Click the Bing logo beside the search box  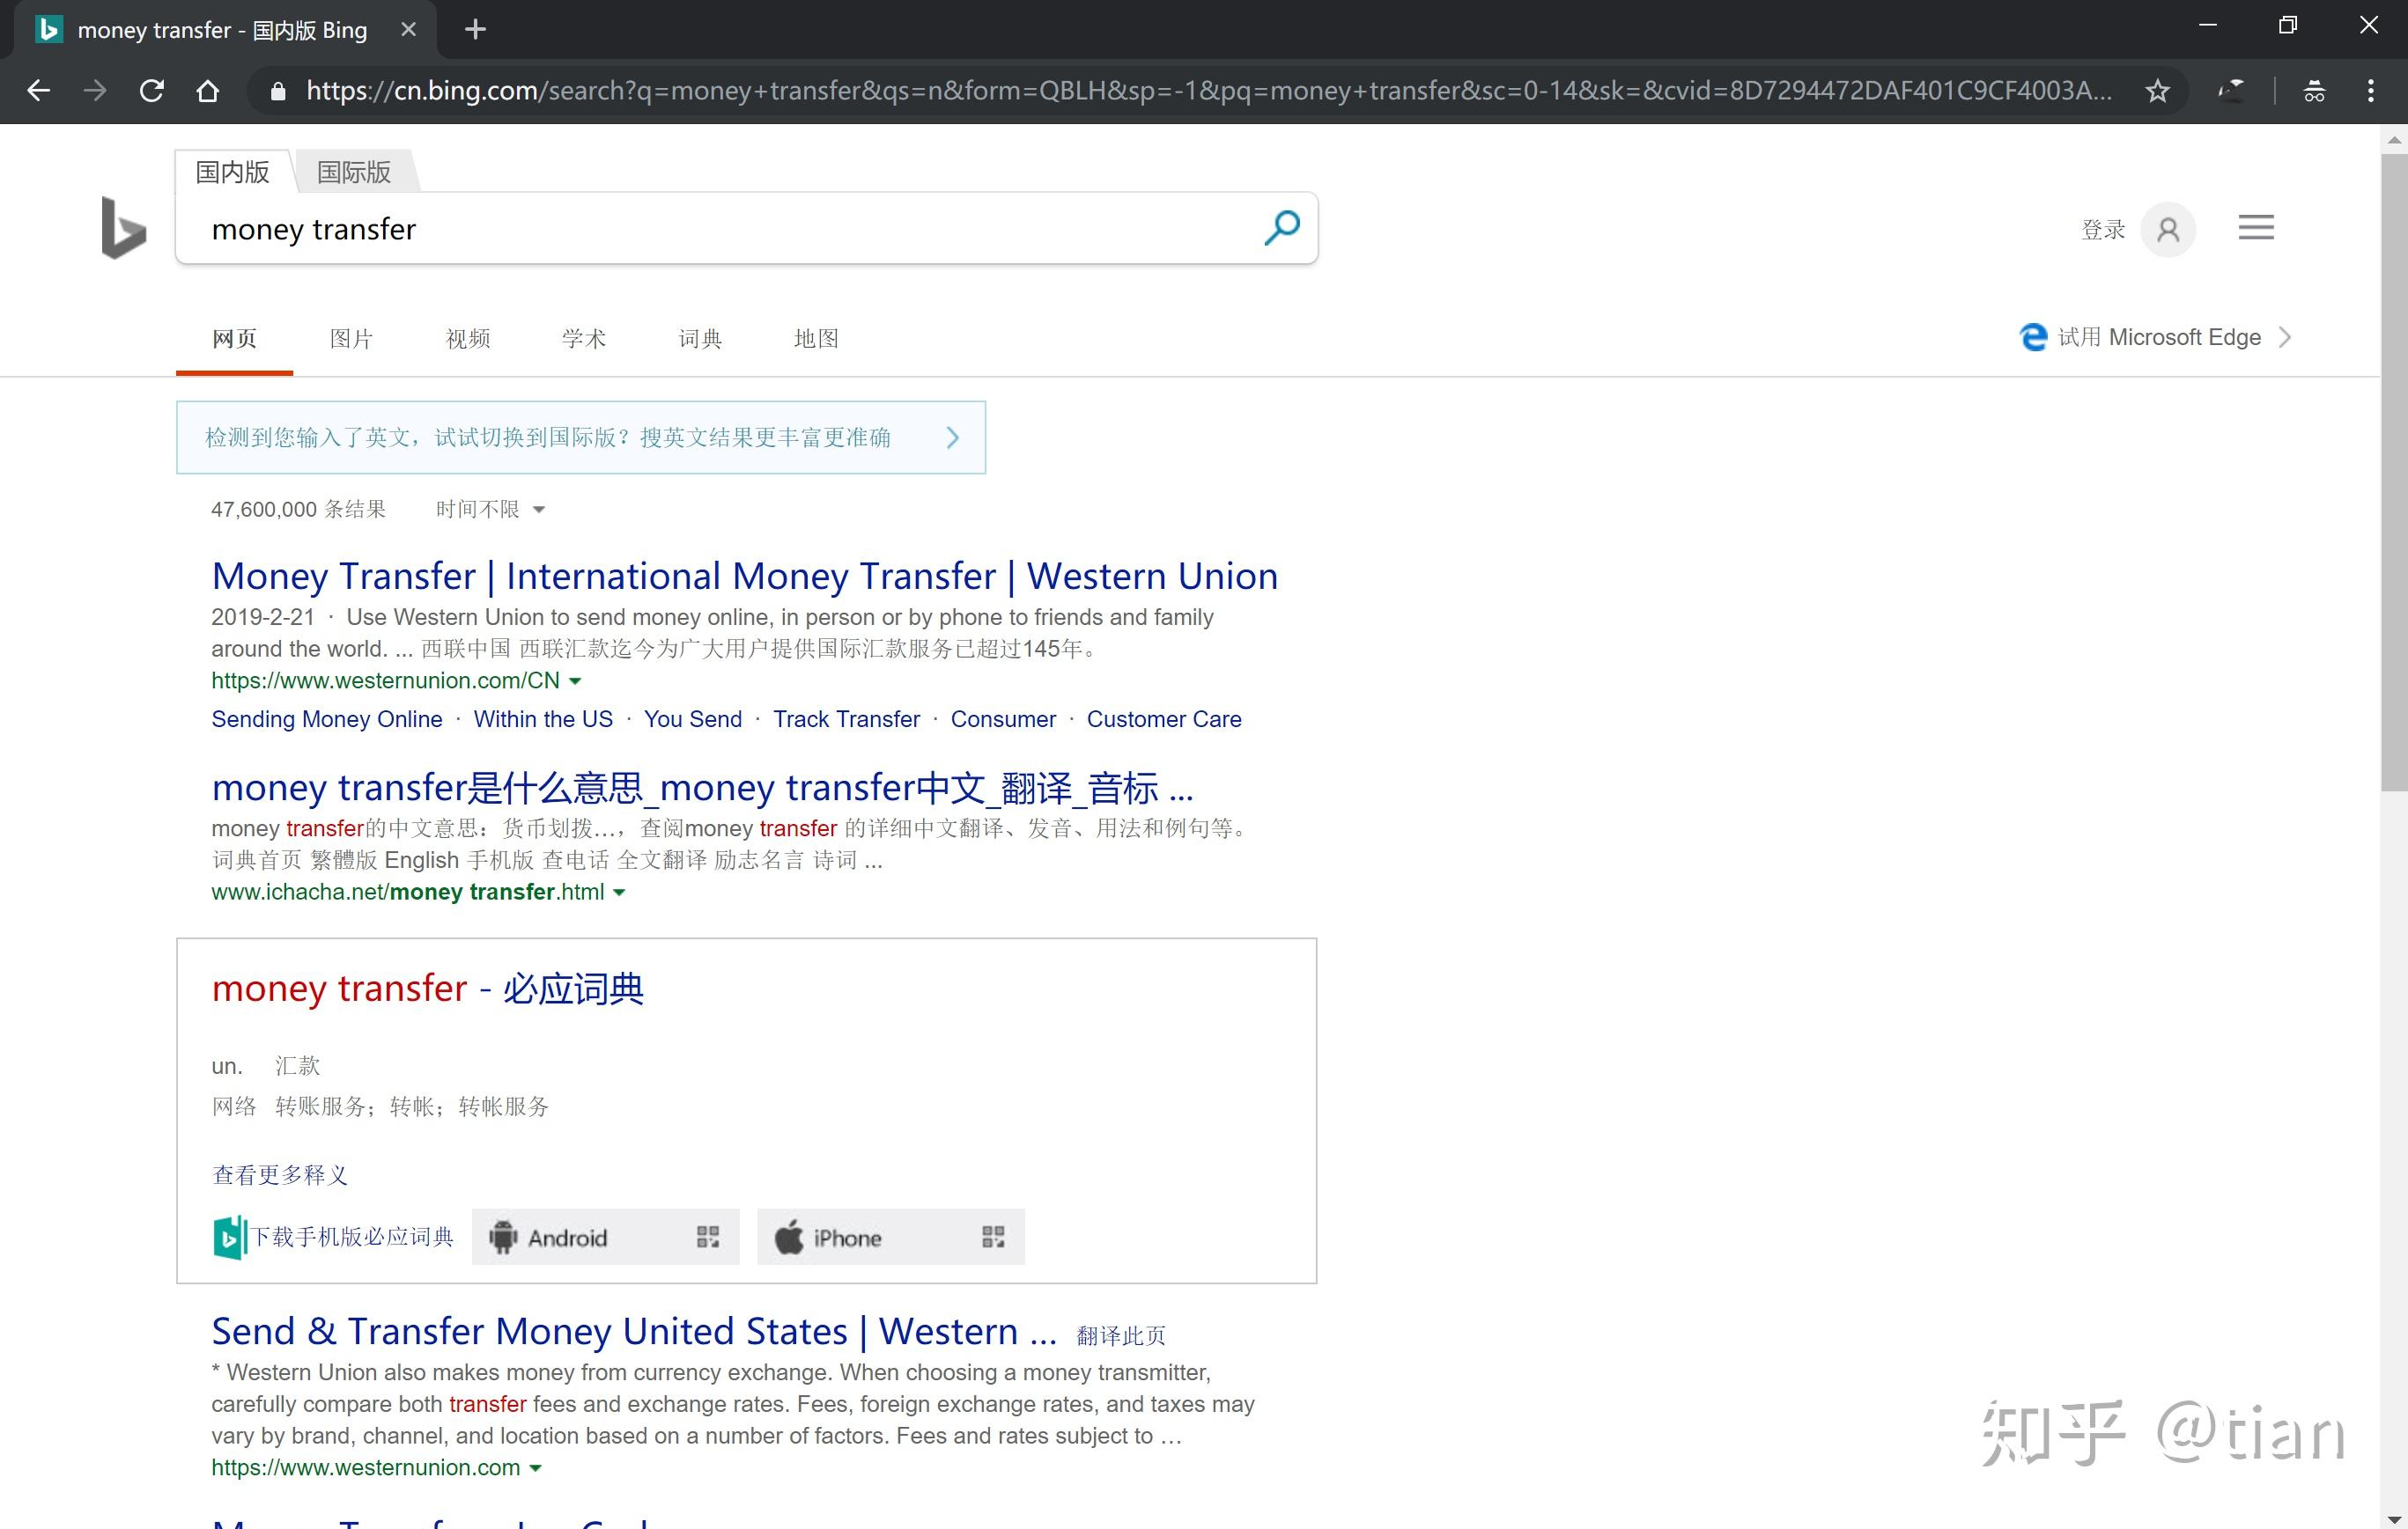point(124,228)
